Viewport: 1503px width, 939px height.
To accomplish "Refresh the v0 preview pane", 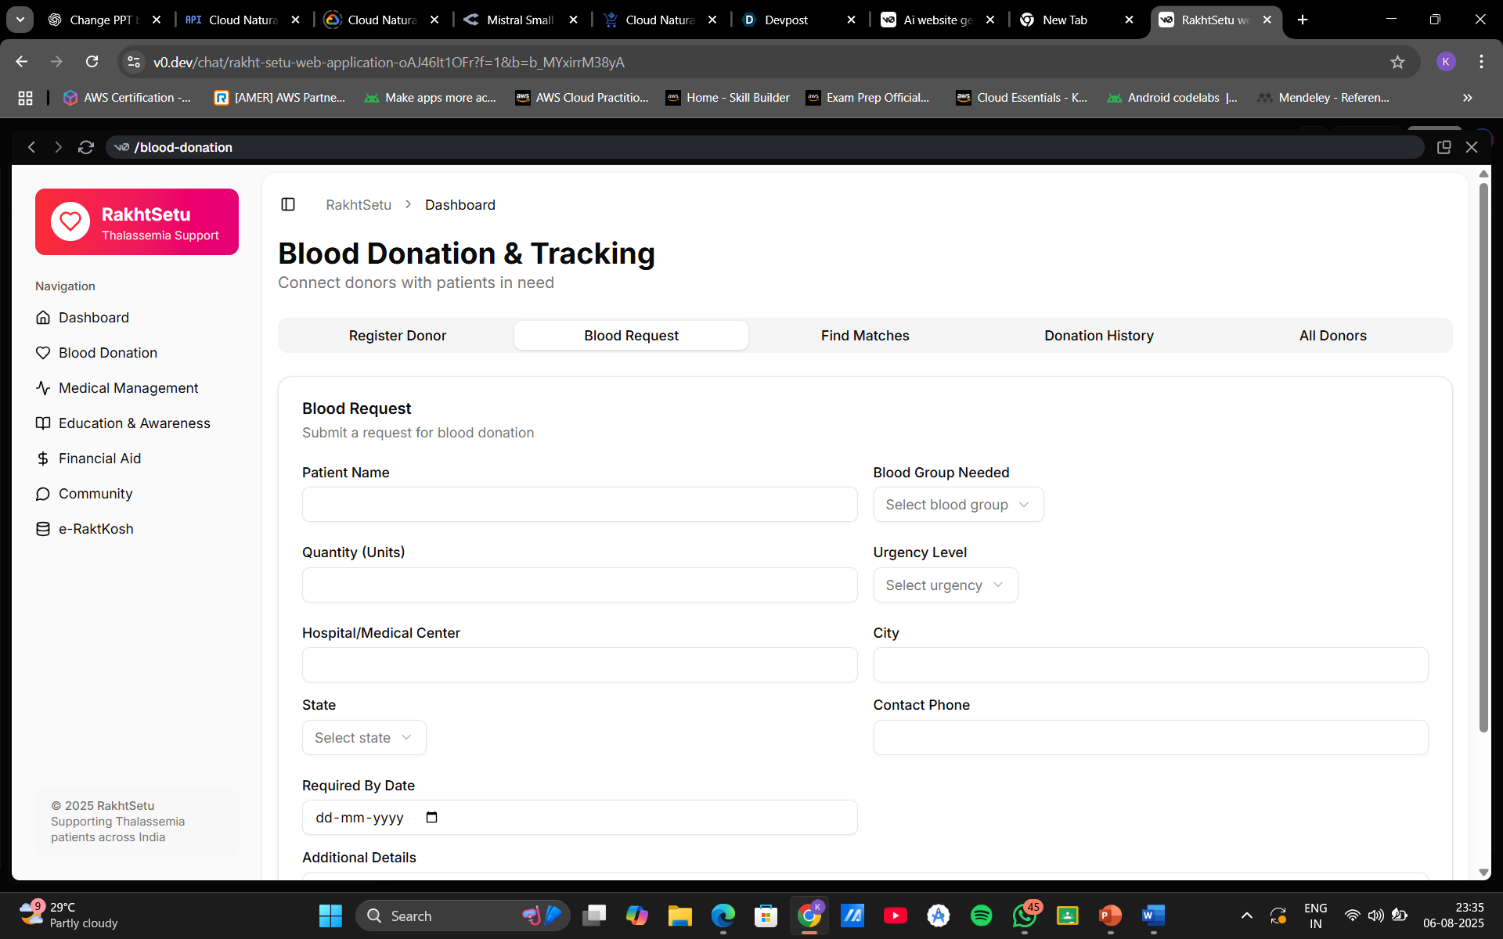I will click(x=86, y=147).
